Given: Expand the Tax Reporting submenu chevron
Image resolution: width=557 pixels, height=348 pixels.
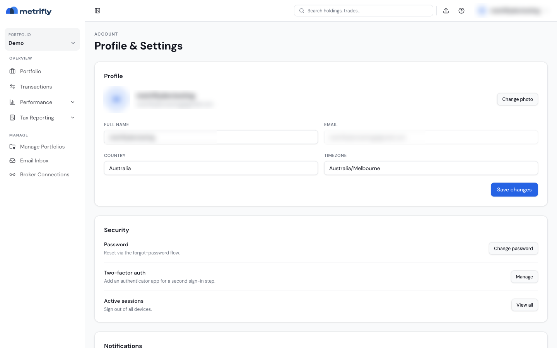Looking at the screenshot, I should point(73,118).
